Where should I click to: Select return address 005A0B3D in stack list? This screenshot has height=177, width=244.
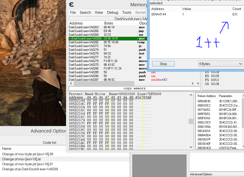point(204,101)
